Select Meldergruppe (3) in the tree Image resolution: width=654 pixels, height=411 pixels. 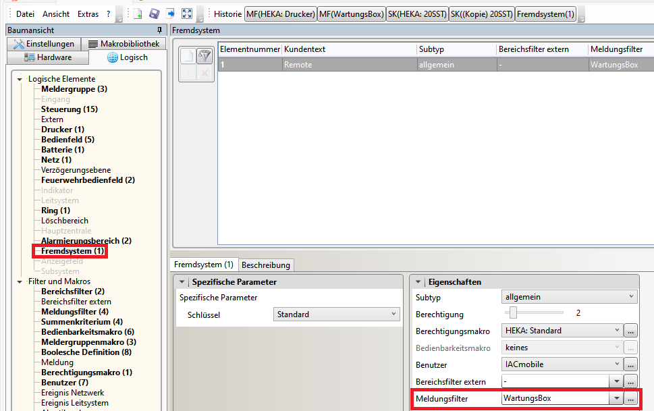pos(74,89)
